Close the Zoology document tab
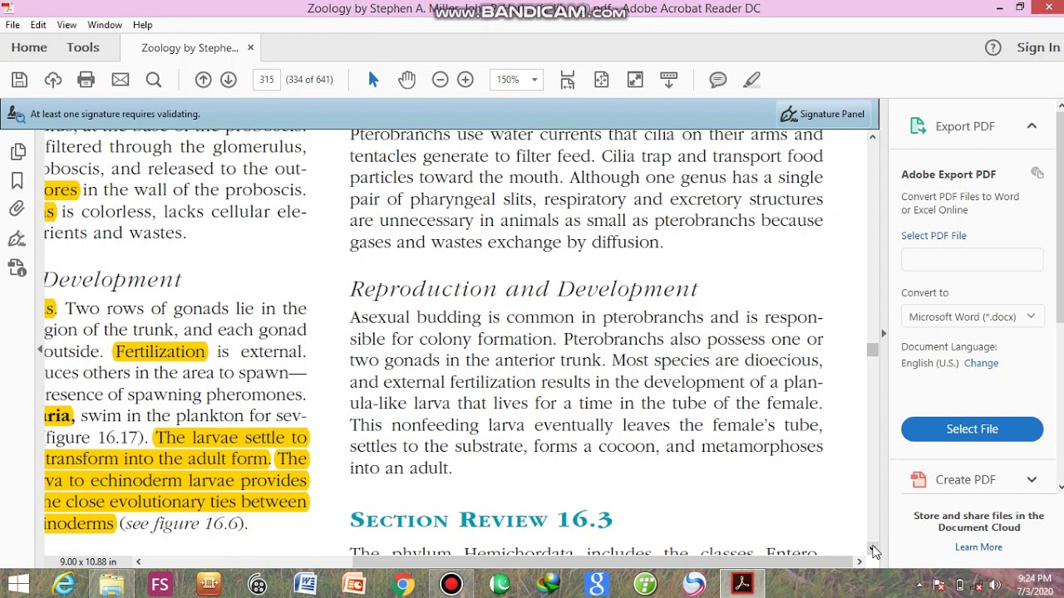Image resolution: width=1064 pixels, height=598 pixels. [x=250, y=47]
